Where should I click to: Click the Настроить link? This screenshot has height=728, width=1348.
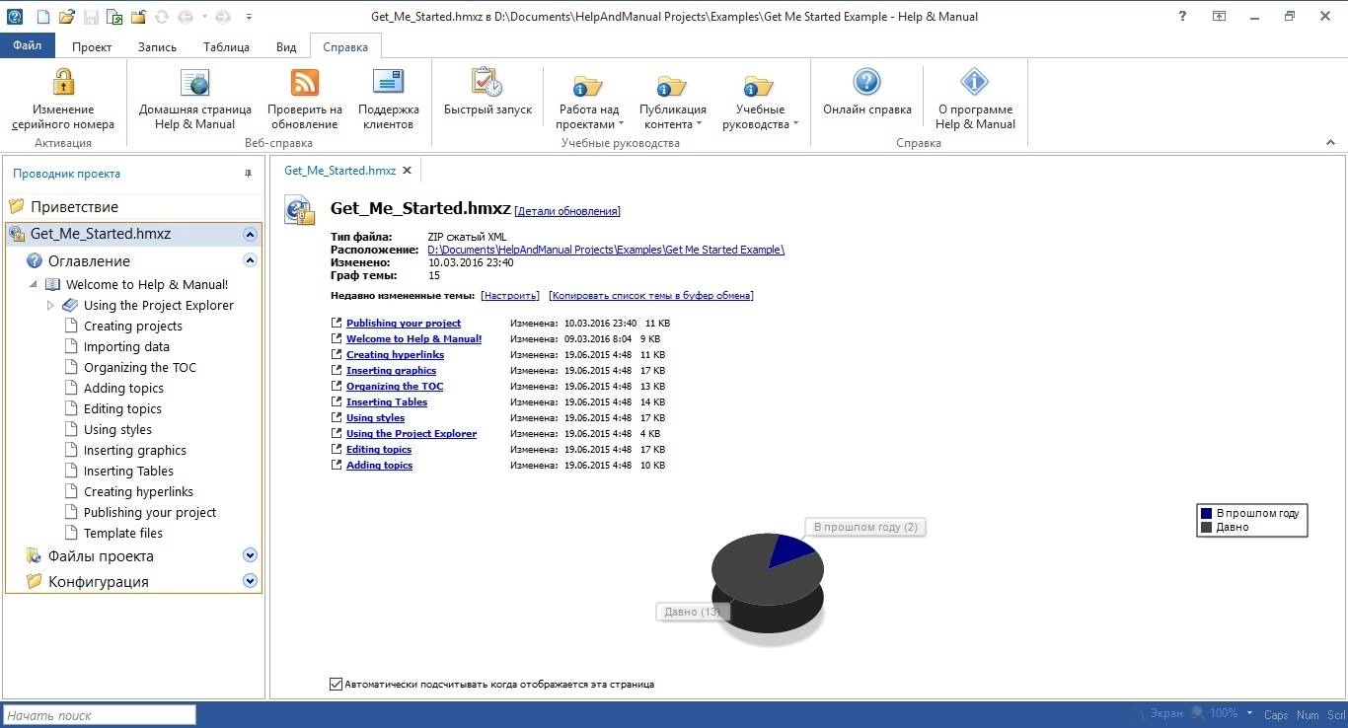(x=510, y=295)
